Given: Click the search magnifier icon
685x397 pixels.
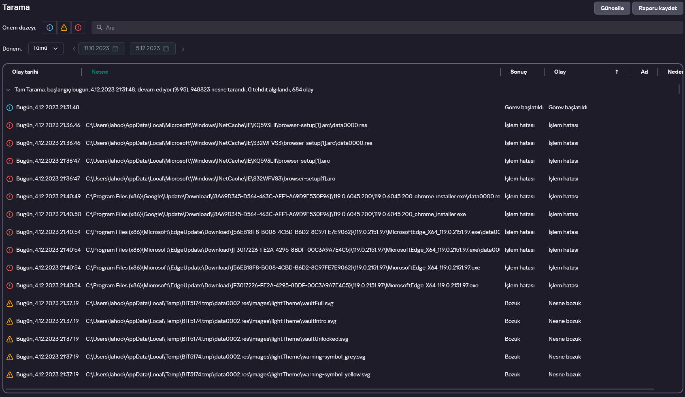Looking at the screenshot, I should point(99,28).
